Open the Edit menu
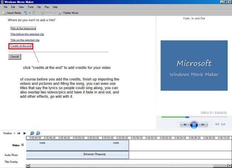The height and width of the screenshot is (168, 232). pyautogui.click(x=13, y=7)
